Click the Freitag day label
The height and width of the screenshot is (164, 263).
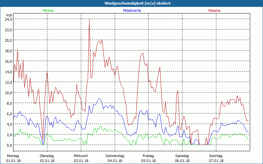pyautogui.click(x=148, y=156)
